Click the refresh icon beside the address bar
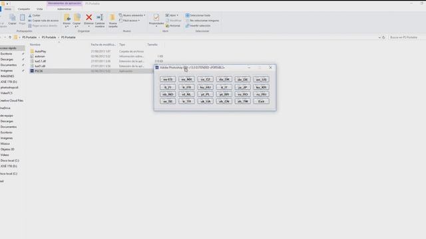This screenshot has width=426, height=239. (383, 37)
